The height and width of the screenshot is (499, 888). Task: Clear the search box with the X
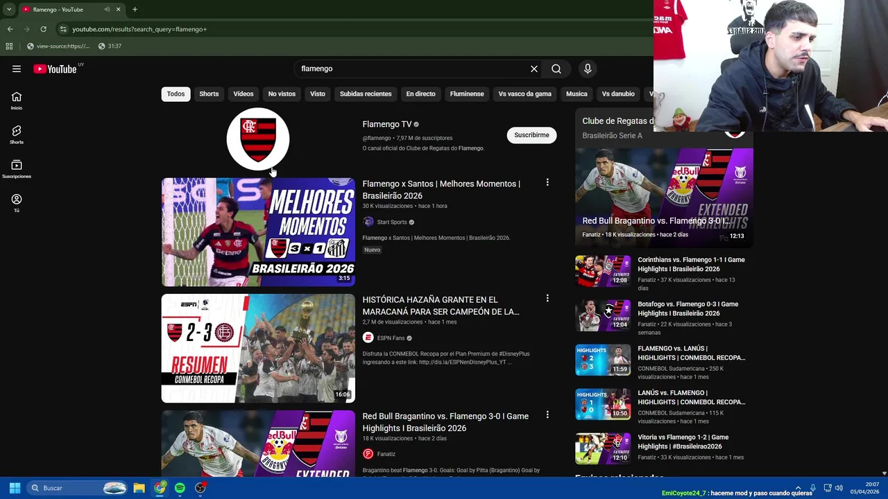tap(534, 69)
